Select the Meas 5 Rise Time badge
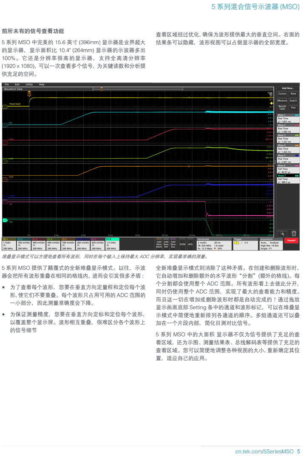 [288, 159]
